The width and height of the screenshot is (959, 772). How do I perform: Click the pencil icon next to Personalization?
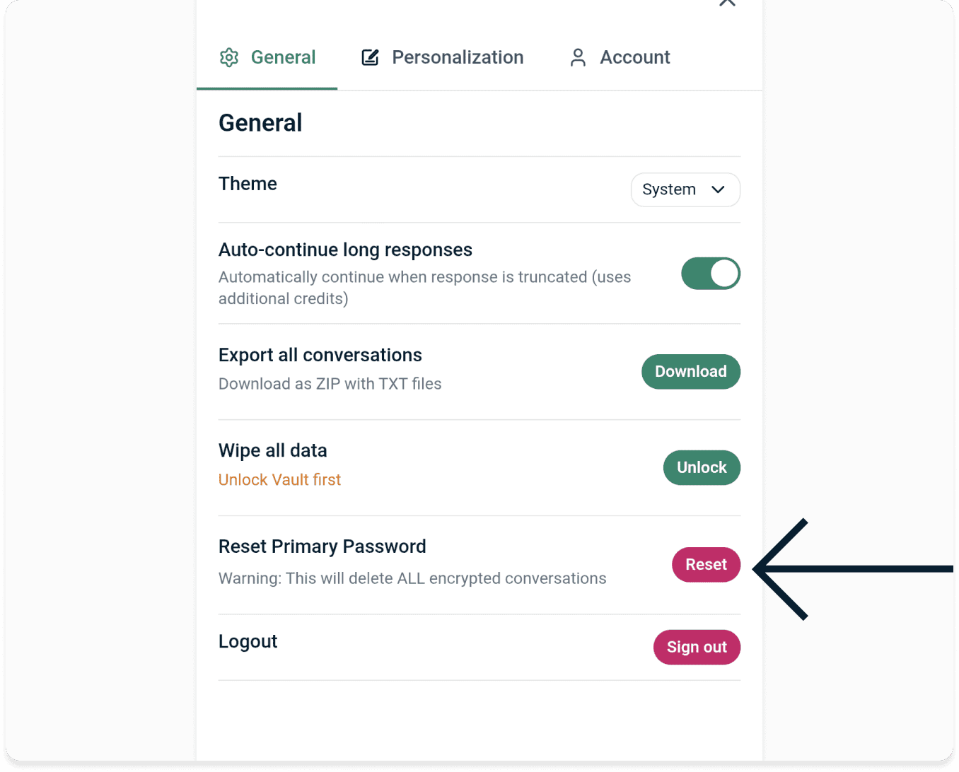pyautogui.click(x=370, y=57)
